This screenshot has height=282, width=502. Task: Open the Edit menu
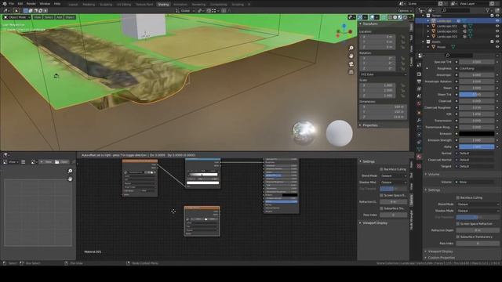click(20, 3)
